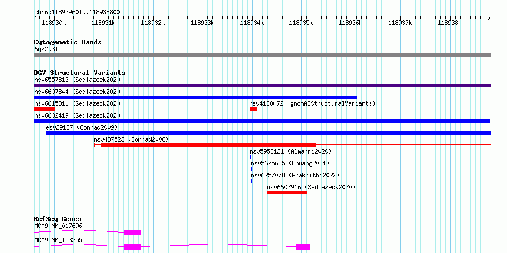Open the nsv6615311 (Sedlazeck2020) variant label
The width and height of the screenshot is (507, 253).
pos(79,103)
